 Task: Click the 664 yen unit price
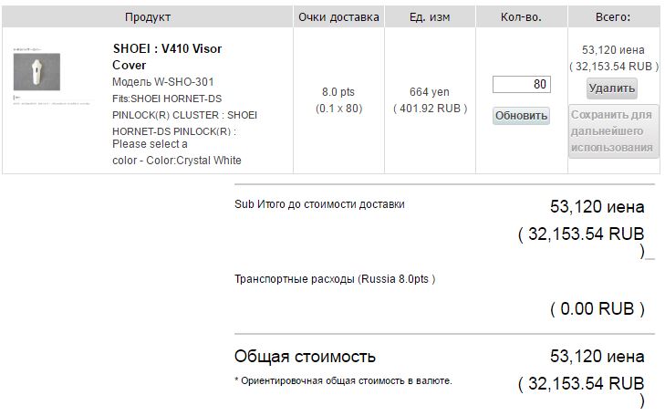[x=430, y=92]
